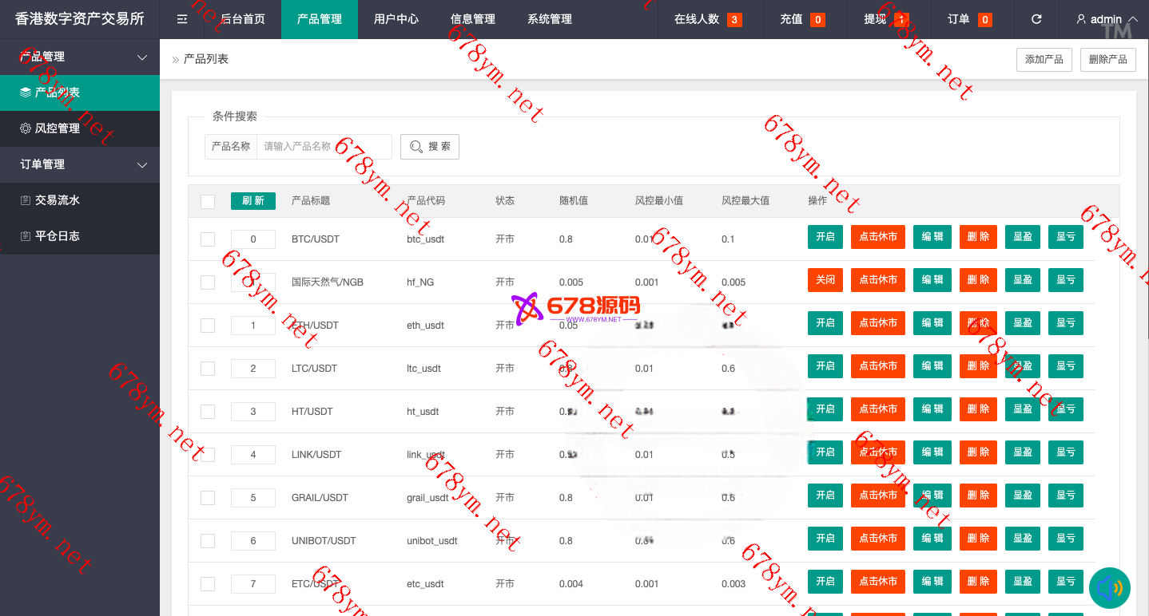Click the refresh icon in top bar
The height and width of the screenshot is (616, 1149).
(x=1036, y=19)
